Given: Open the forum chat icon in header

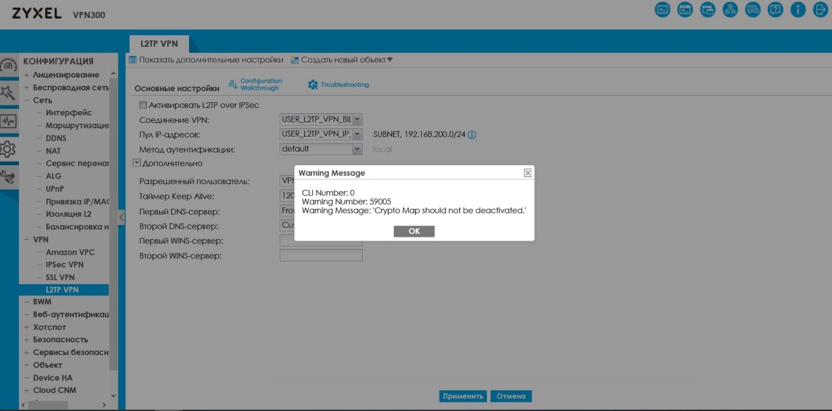Looking at the screenshot, I should pyautogui.click(x=753, y=9).
